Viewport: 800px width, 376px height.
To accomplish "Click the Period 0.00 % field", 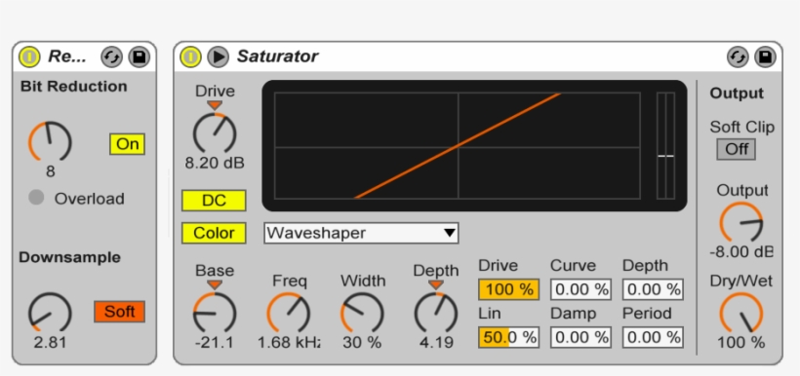I will pos(653,337).
